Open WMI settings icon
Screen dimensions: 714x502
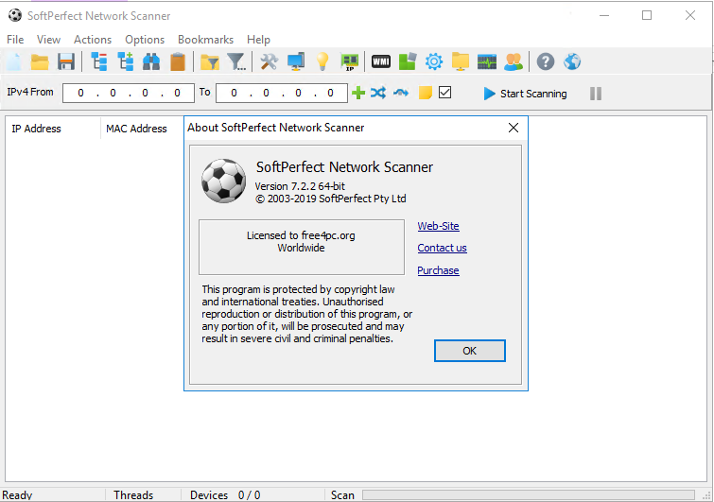tap(381, 61)
